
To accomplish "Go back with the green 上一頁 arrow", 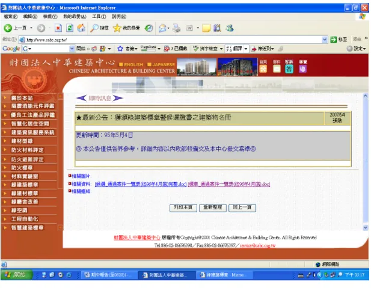I will [x=15, y=28].
